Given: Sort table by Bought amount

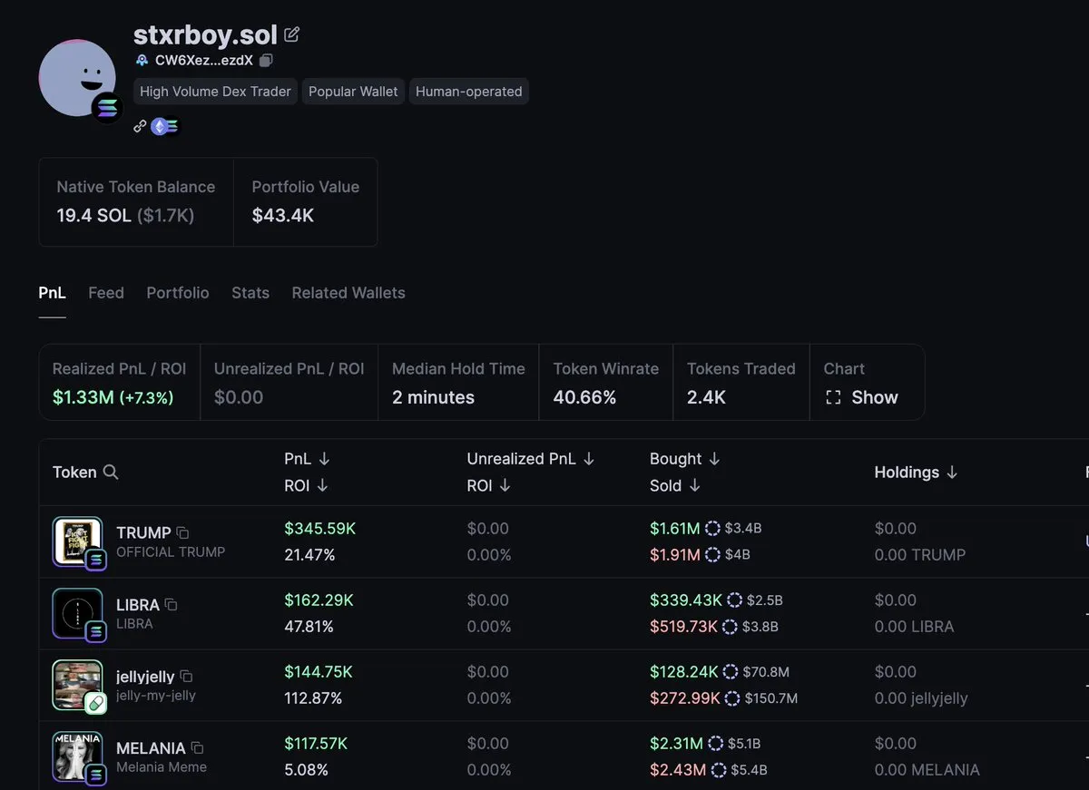Looking at the screenshot, I should 685,459.
